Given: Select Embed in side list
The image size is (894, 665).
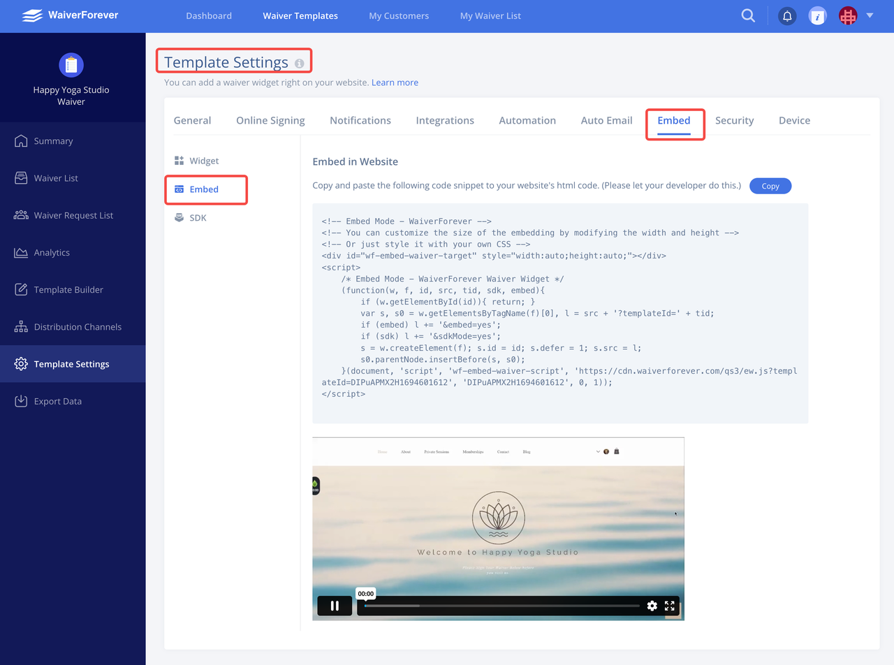Looking at the screenshot, I should click(204, 189).
